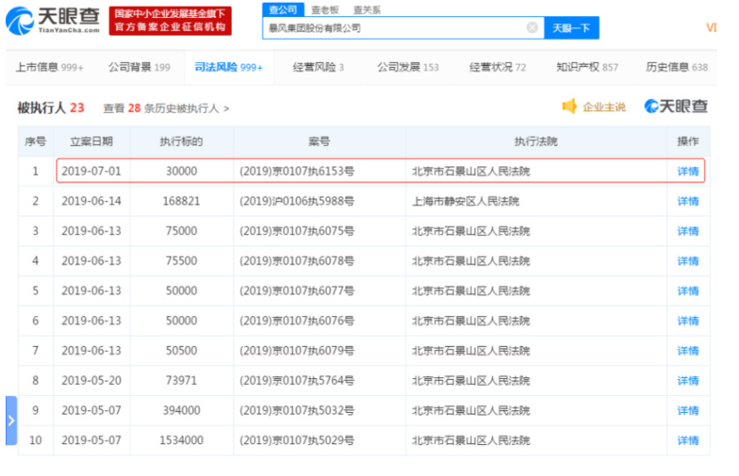Select case number (2019)沪0106执5988号

pos(297,201)
